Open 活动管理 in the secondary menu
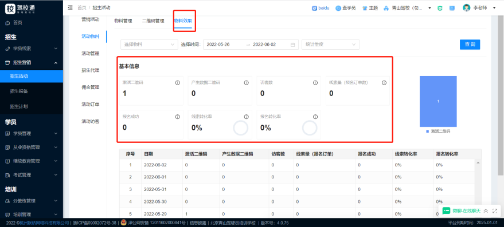 tap(91, 53)
